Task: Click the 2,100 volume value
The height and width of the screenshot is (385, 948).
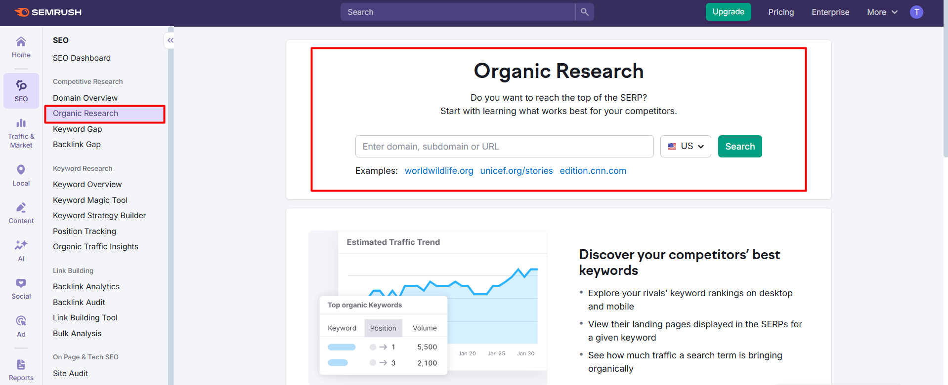Action: pos(427,363)
